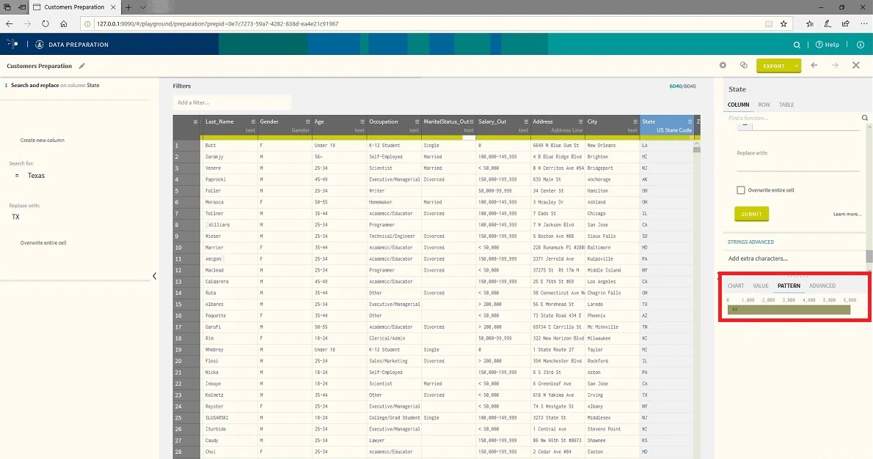
Task: Open the Last_Name column menu
Action: 253,122
